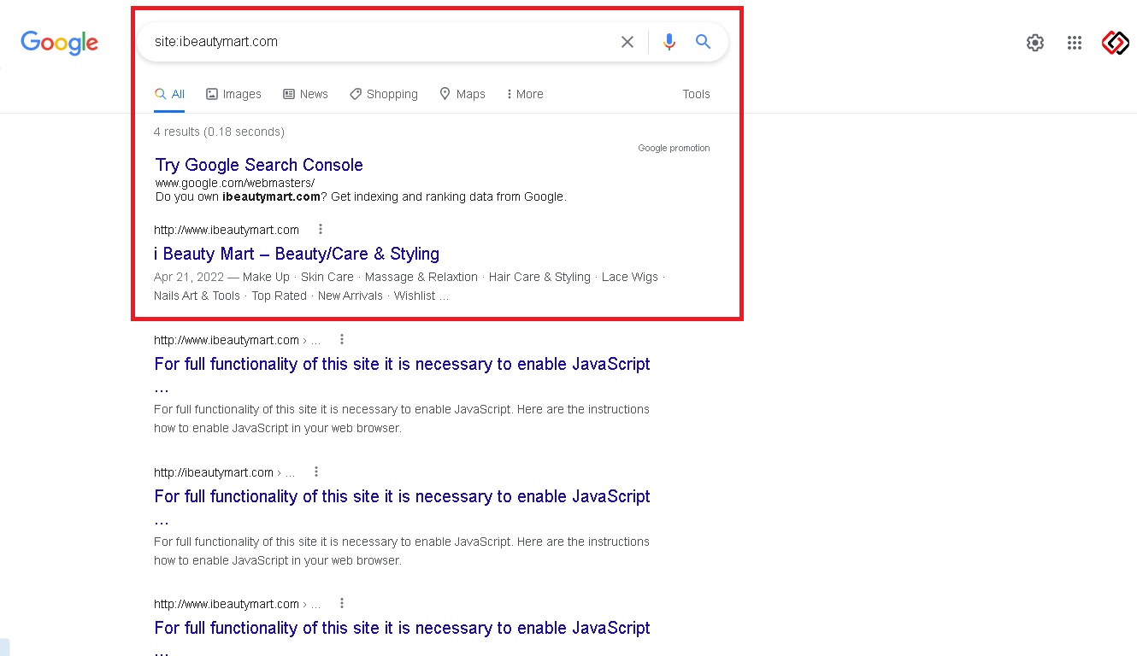1137x656 pixels.
Task: Click the Google promotion label
Action: tap(674, 148)
